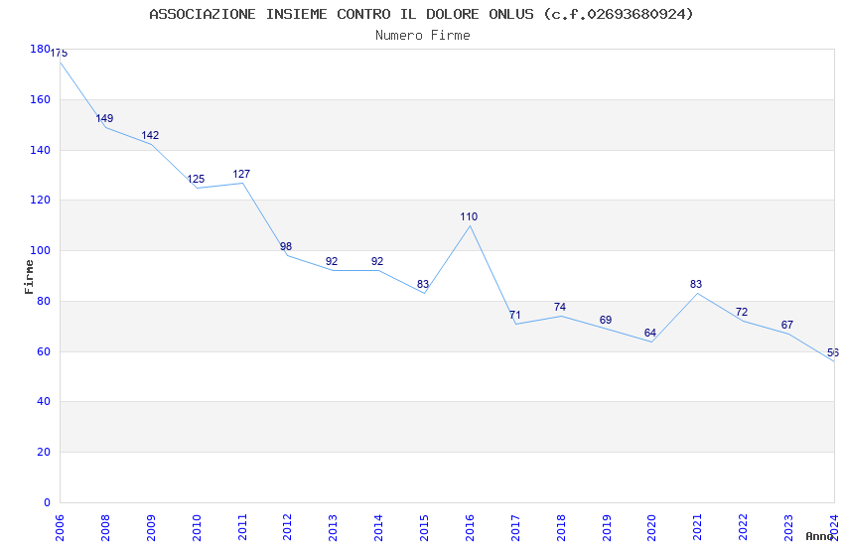Click the Numero Firme subtitle
The width and height of the screenshot is (844, 546).
[423, 36]
